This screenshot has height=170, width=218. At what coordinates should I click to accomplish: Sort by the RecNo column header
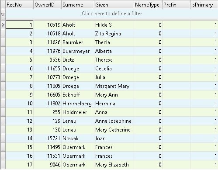pos(19,5)
